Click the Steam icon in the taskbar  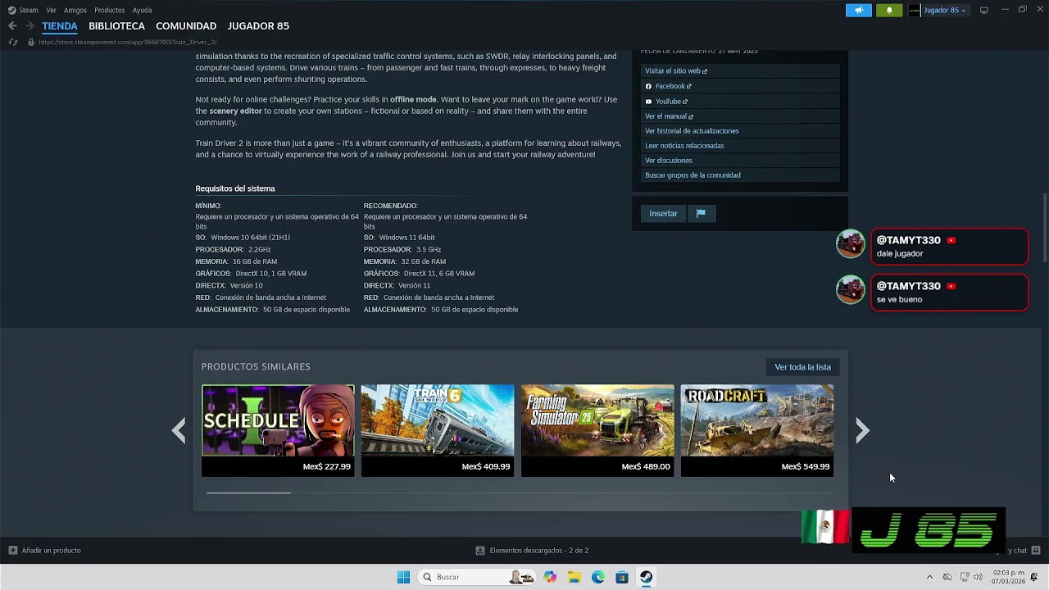coord(646,577)
